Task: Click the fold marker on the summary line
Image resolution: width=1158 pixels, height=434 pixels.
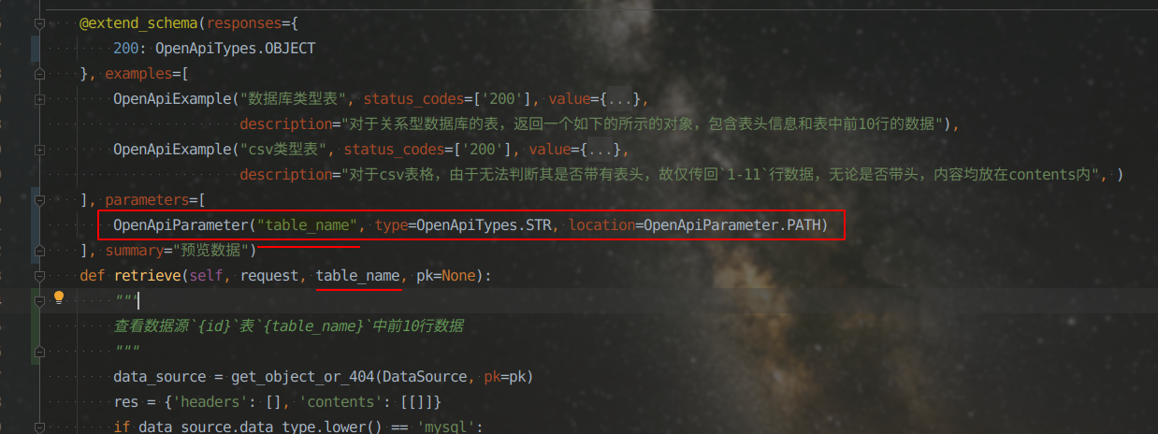Action: pyautogui.click(x=38, y=250)
